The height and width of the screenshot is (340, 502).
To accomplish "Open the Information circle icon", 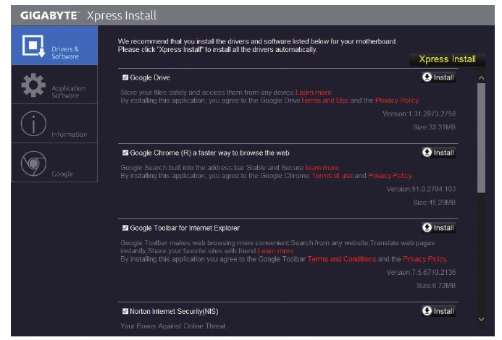I will click(x=31, y=124).
